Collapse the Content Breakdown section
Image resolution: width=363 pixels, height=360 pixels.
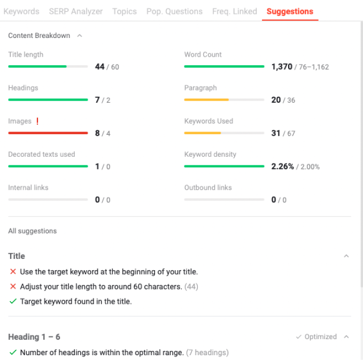[80, 36]
